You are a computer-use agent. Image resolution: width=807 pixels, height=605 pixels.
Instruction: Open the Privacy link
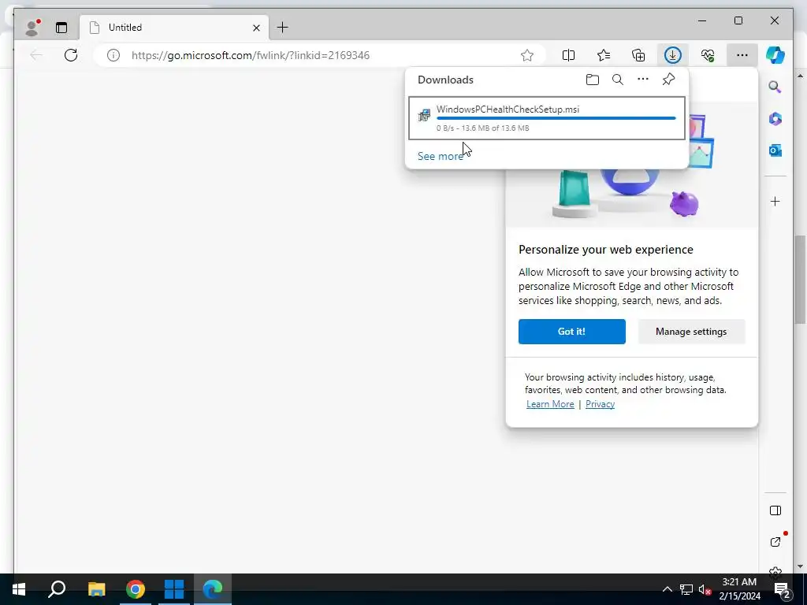(600, 404)
